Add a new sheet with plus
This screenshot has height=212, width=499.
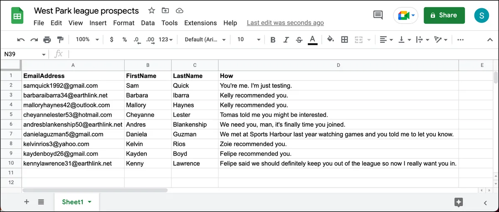point(27,202)
